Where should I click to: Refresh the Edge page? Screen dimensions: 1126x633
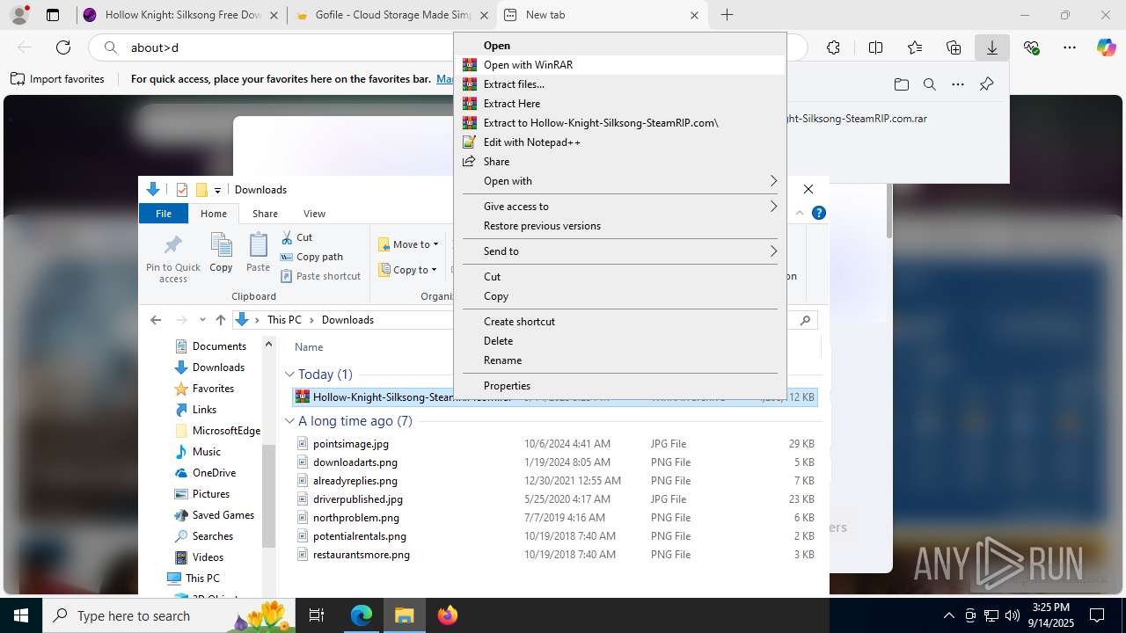(62, 47)
